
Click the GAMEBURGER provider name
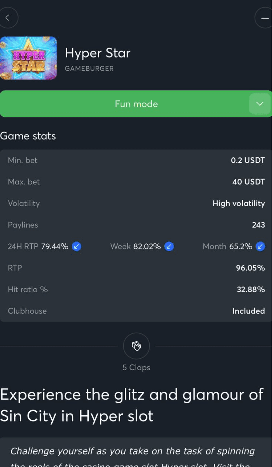[x=89, y=69]
